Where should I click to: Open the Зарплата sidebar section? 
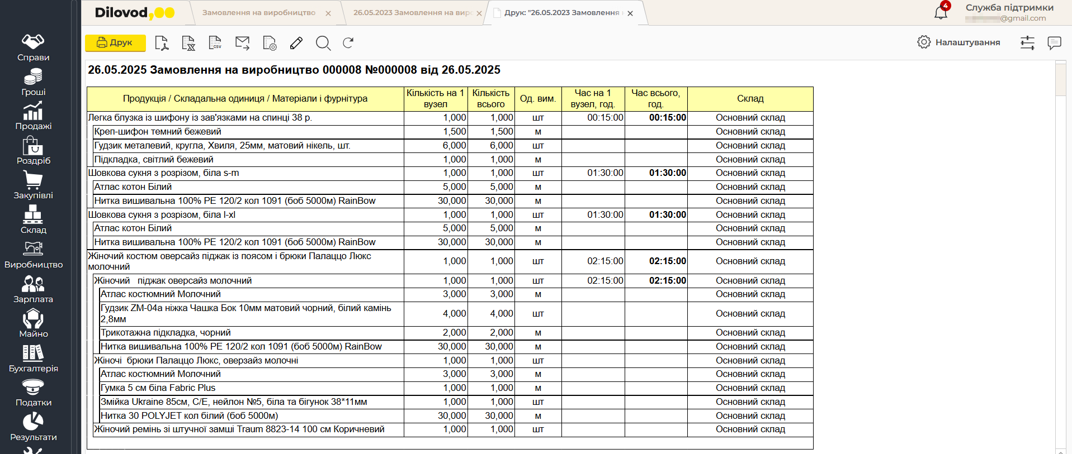point(34,289)
